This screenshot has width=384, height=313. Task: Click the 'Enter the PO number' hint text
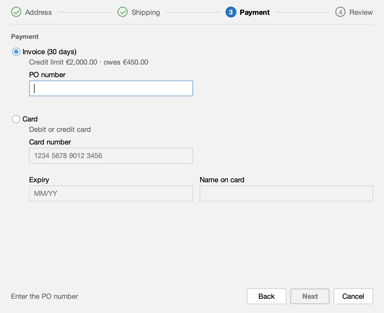[x=44, y=296]
